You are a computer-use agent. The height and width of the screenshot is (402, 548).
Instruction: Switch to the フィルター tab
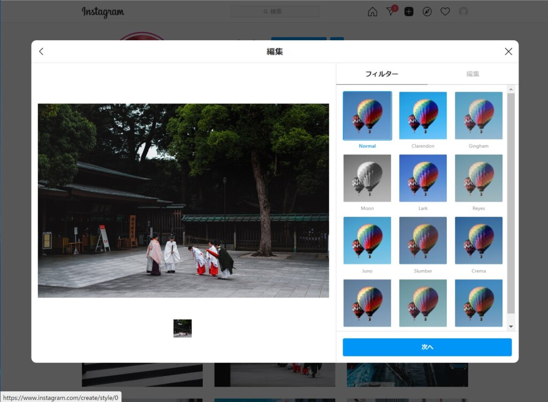pos(382,74)
